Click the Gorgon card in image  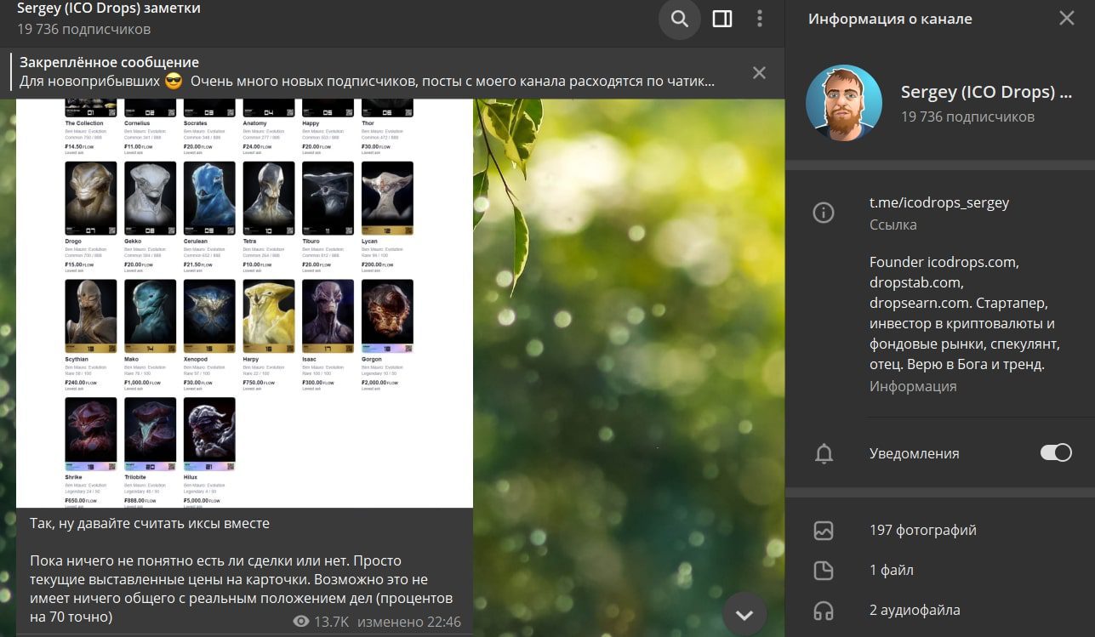(x=387, y=316)
